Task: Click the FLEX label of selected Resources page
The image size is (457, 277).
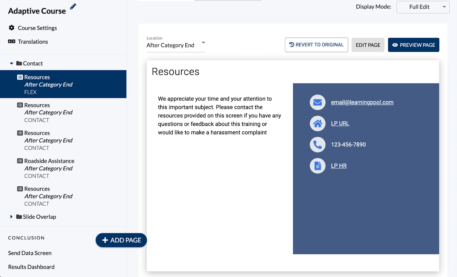Action: (x=30, y=92)
